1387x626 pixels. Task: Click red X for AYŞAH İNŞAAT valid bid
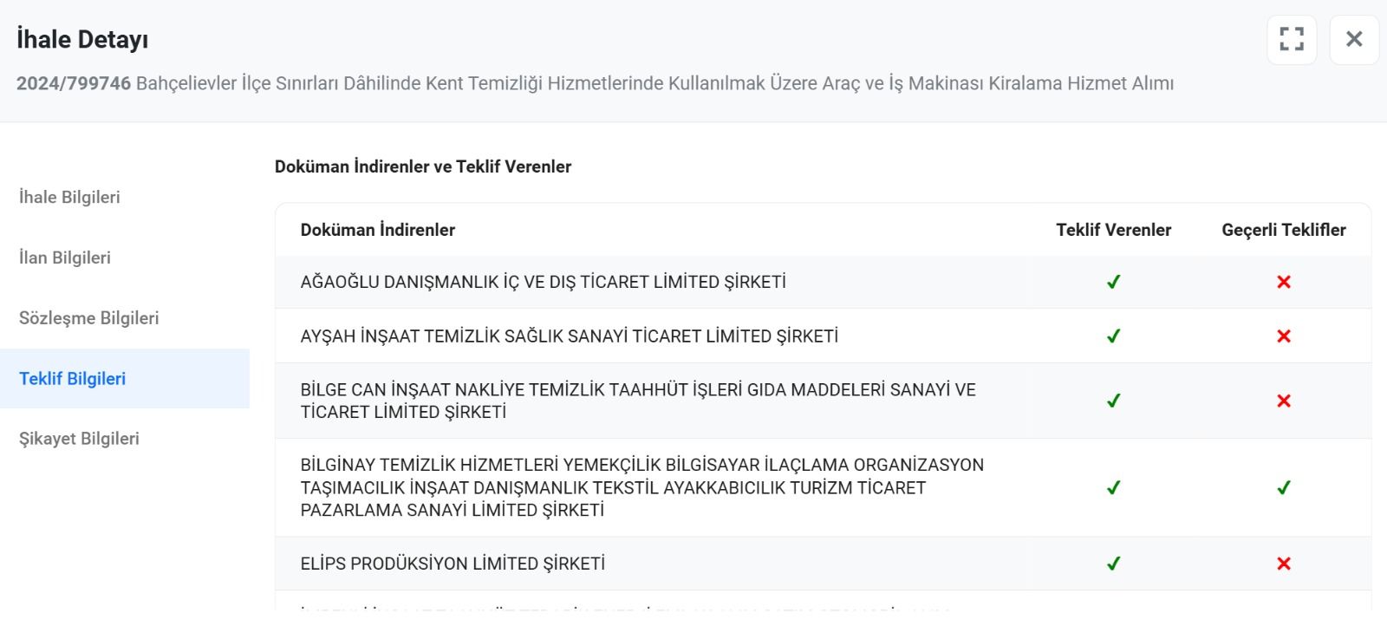1283,336
